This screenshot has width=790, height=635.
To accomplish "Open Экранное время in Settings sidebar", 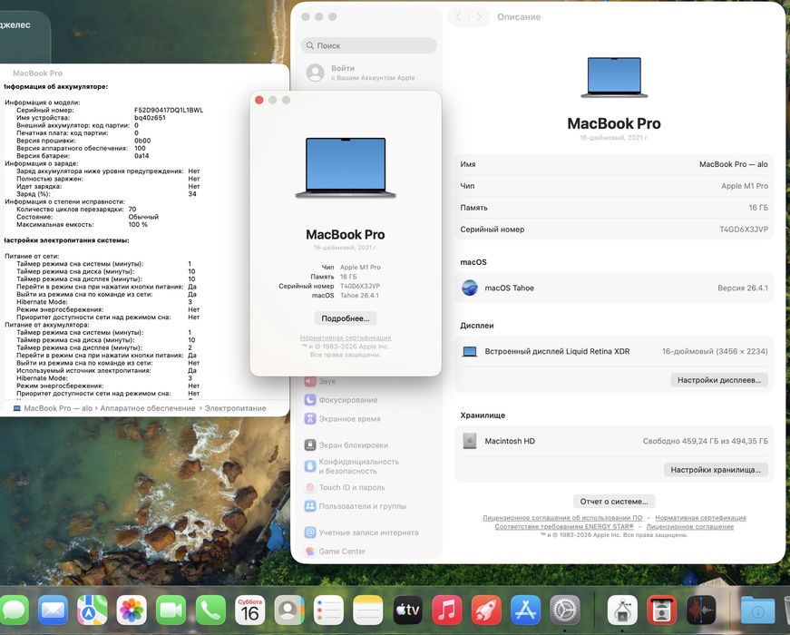I will click(x=342, y=418).
